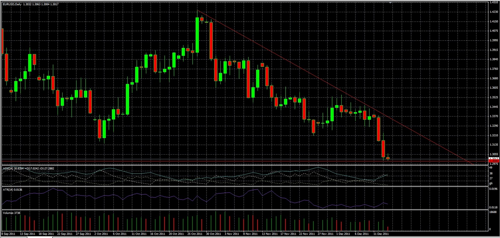Click the 1.4150 price scale label

494,21
